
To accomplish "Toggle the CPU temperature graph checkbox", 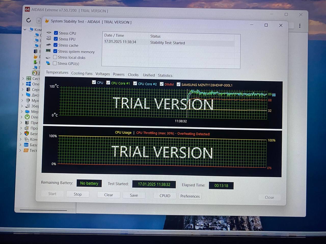I will click(94, 82).
